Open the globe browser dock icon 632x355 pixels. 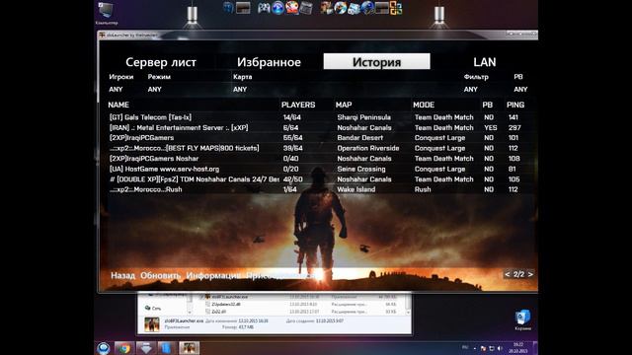(x=367, y=8)
